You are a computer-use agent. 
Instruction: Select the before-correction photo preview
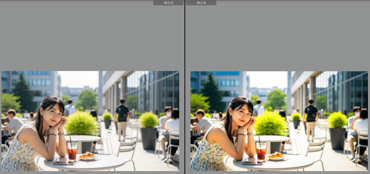tap(90, 121)
